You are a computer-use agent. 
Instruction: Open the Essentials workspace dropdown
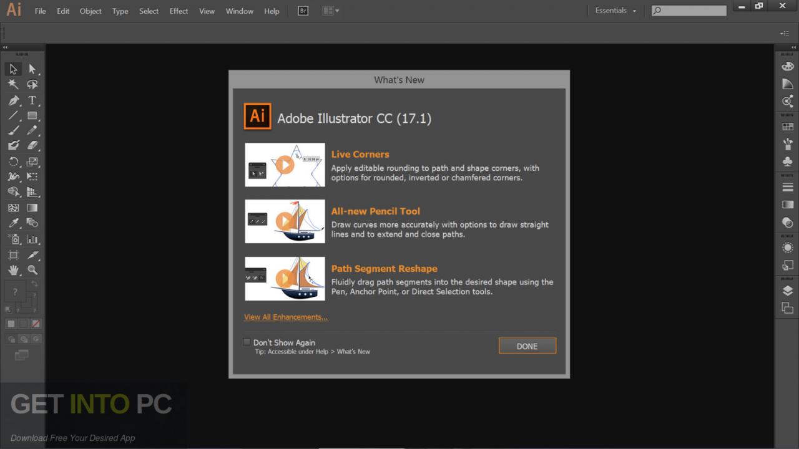616,11
